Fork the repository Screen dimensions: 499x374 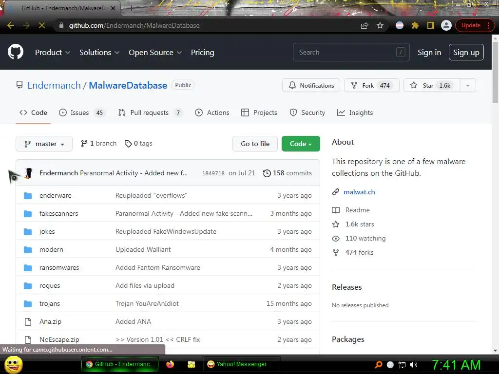(x=372, y=85)
